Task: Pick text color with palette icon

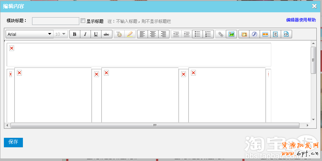Action: point(119,34)
